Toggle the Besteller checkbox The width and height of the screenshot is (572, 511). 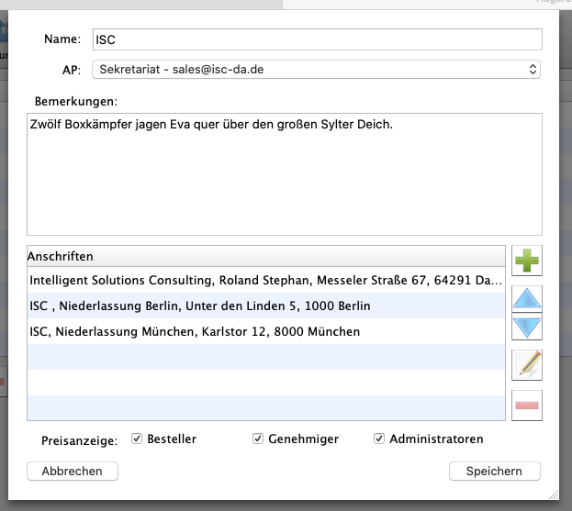(137, 439)
